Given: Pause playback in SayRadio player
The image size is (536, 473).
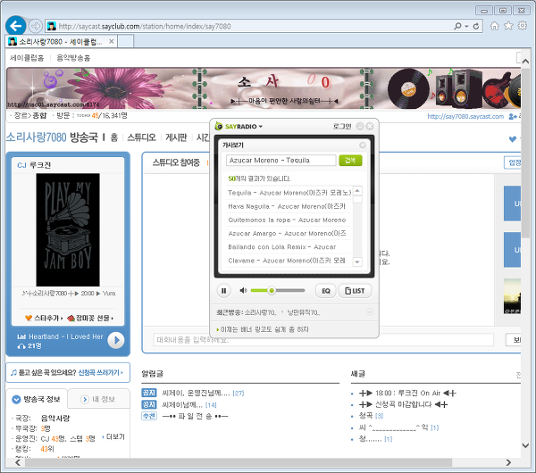Looking at the screenshot, I should pos(223,291).
